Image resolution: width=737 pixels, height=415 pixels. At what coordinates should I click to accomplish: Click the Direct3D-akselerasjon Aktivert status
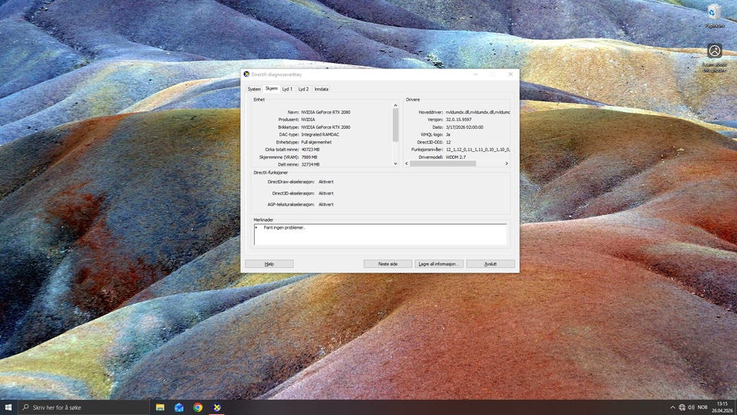point(326,193)
